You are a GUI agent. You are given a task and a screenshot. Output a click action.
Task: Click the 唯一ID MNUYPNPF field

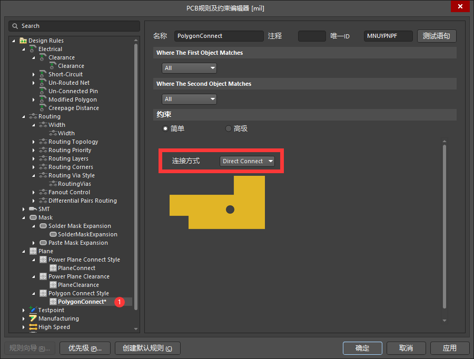tap(388, 36)
